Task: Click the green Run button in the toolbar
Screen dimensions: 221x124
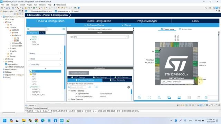Action: coord(34,8)
